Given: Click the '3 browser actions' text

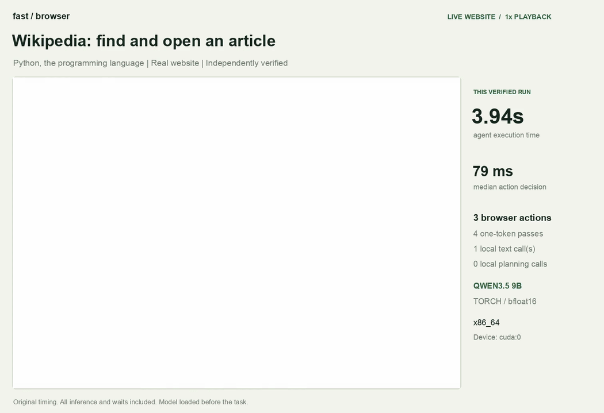Looking at the screenshot, I should [513, 218].
